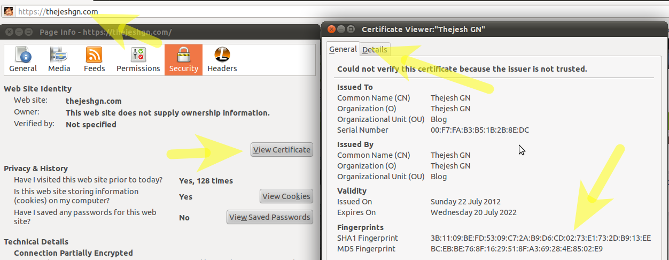This screenshot has height=260, width=669.
Task: Open View Saved Passwords
Action: [x=270, y=217]
